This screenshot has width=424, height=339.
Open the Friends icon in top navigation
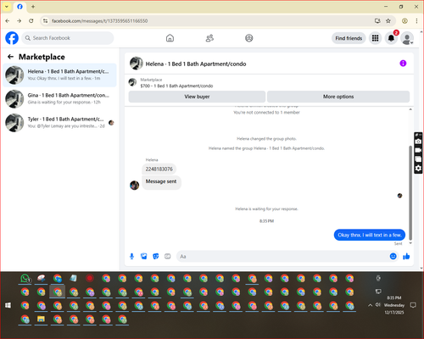tap(209, 38)
